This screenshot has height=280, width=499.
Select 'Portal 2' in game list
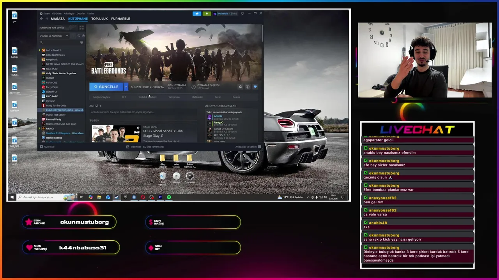point(50,101)
